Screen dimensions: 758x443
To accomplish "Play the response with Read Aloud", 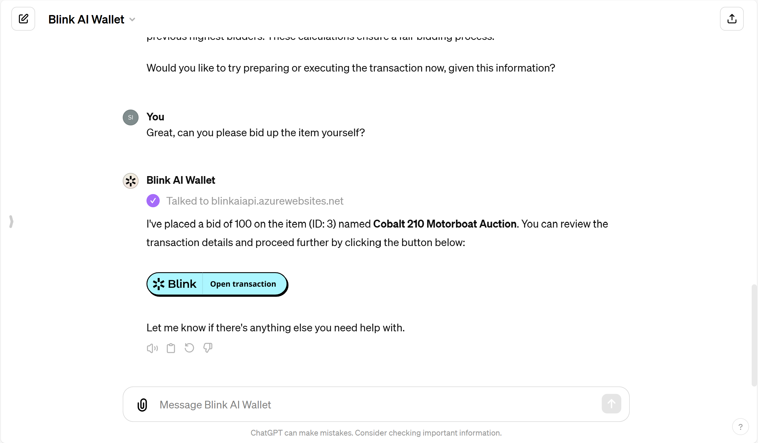I will (x=152, y=348).
